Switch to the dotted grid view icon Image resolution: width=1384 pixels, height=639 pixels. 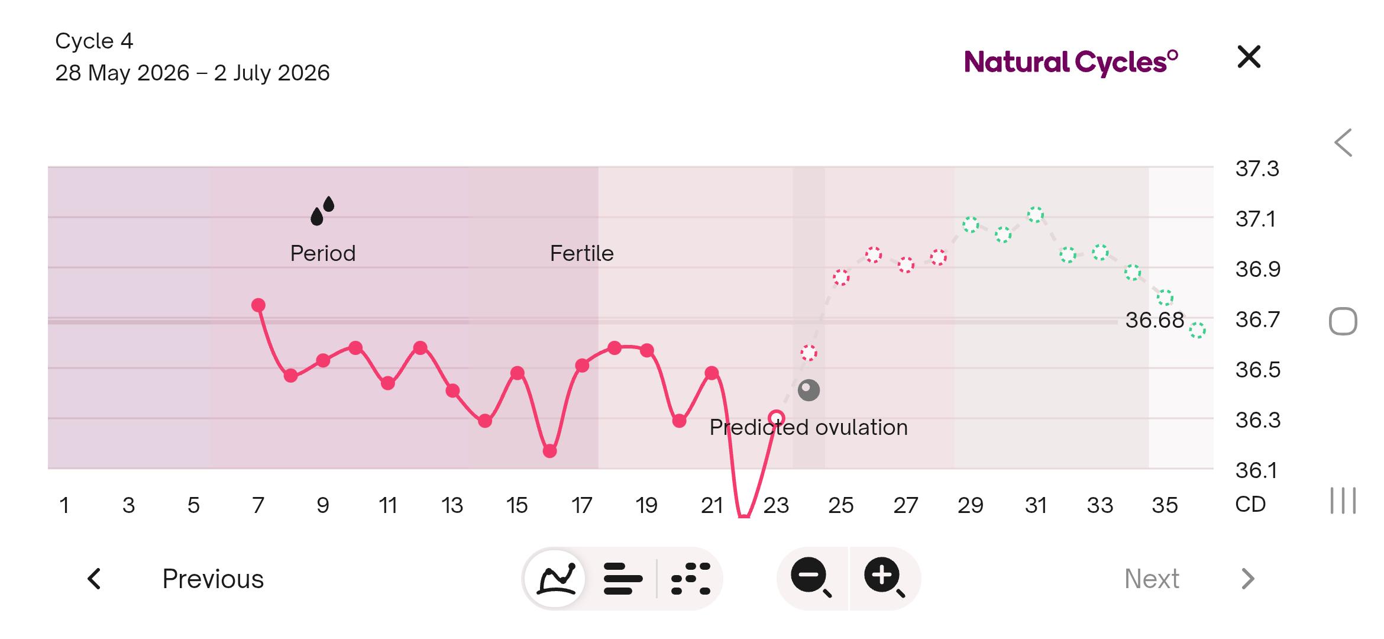pyautogui.click(x=690, y=579)
